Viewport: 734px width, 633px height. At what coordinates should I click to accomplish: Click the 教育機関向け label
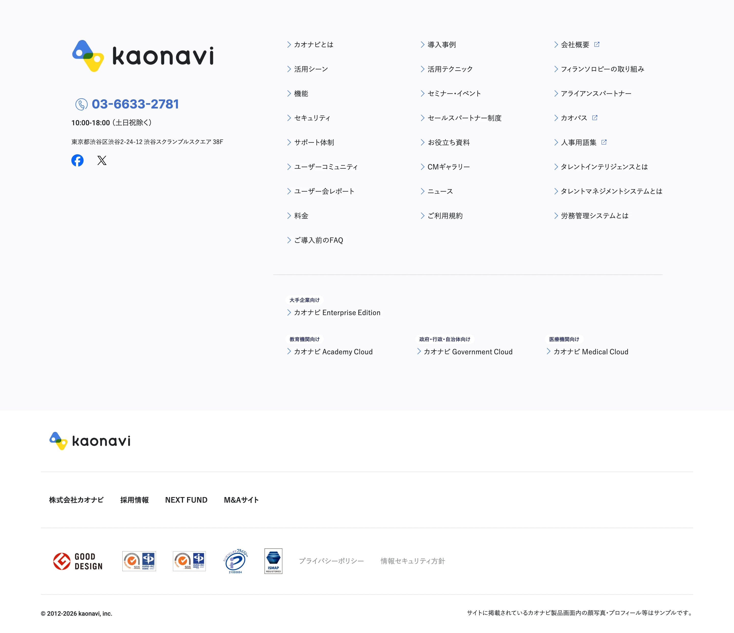point(304,339)
